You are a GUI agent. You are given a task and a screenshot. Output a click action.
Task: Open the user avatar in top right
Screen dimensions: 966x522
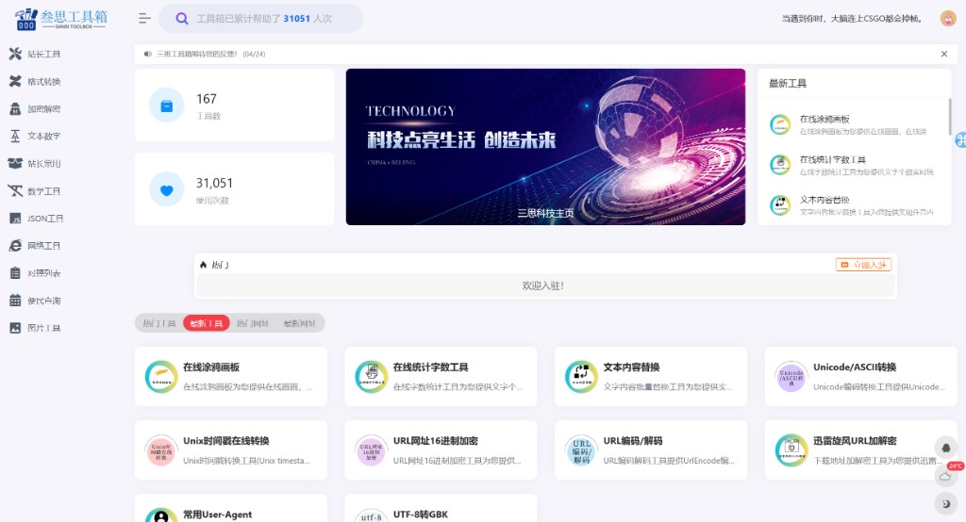[x=948, y=19]
